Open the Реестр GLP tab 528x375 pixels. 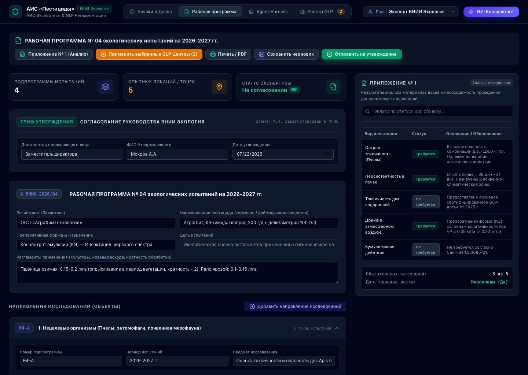[x=322, y=12]
